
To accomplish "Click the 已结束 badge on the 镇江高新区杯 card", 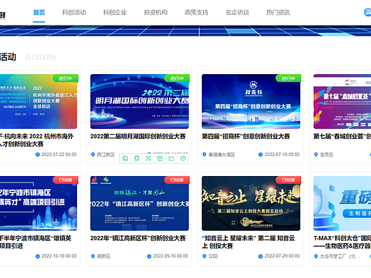I will pos(177,180).
